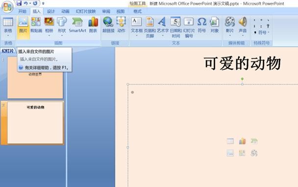Save the presentation with the floppy icon
The height and width of the screenshot is (187, 298).
point(19,3)
